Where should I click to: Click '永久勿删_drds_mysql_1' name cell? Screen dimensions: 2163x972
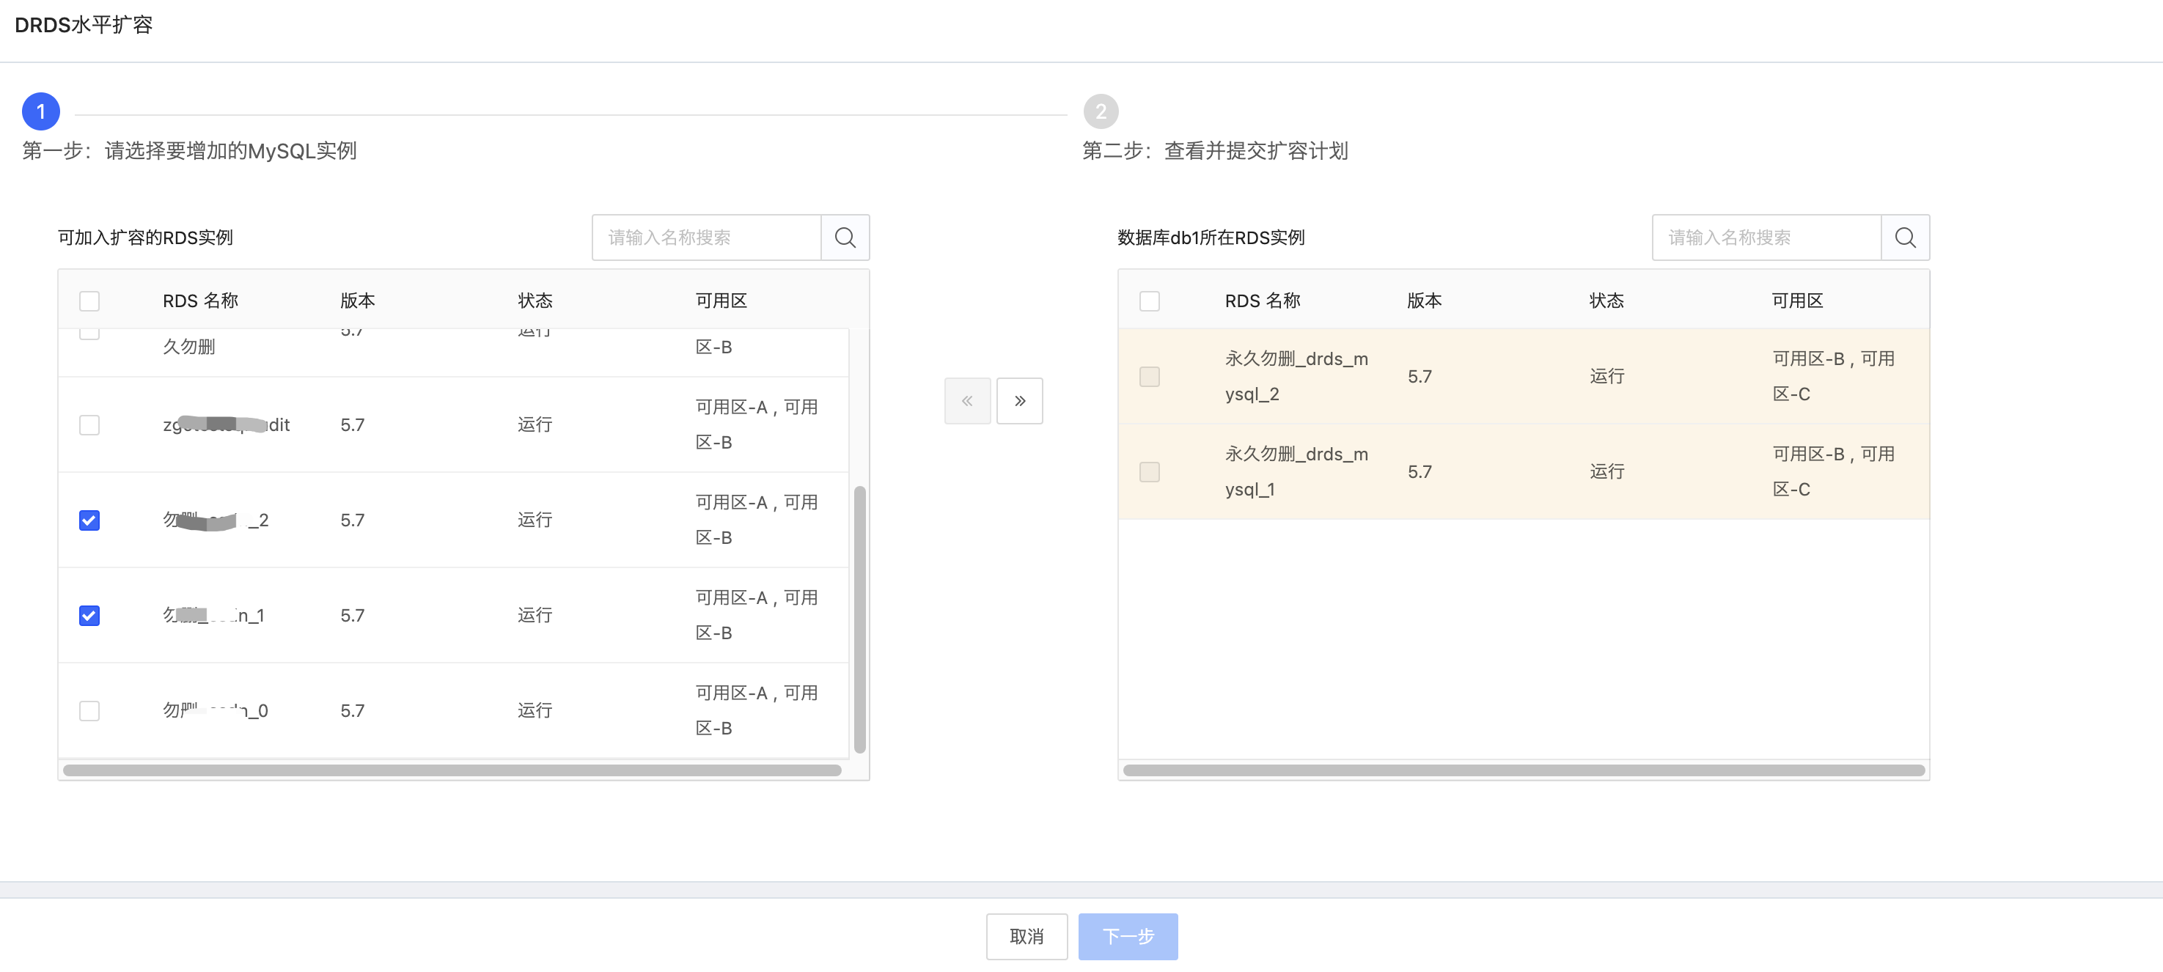pyautogui.click(x=1296, y=472)
